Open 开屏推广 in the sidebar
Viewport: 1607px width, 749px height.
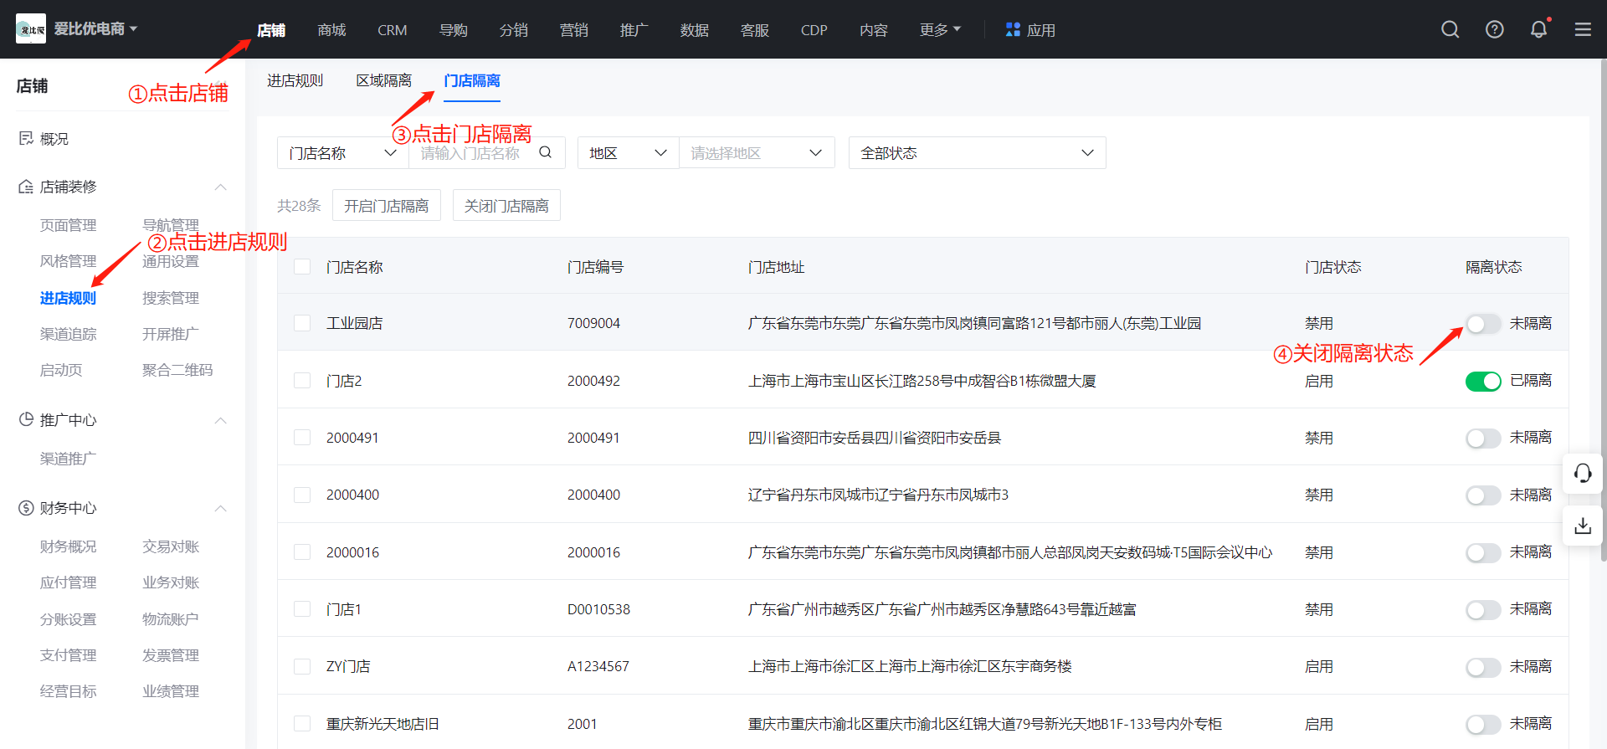click(x=171, y=334)
